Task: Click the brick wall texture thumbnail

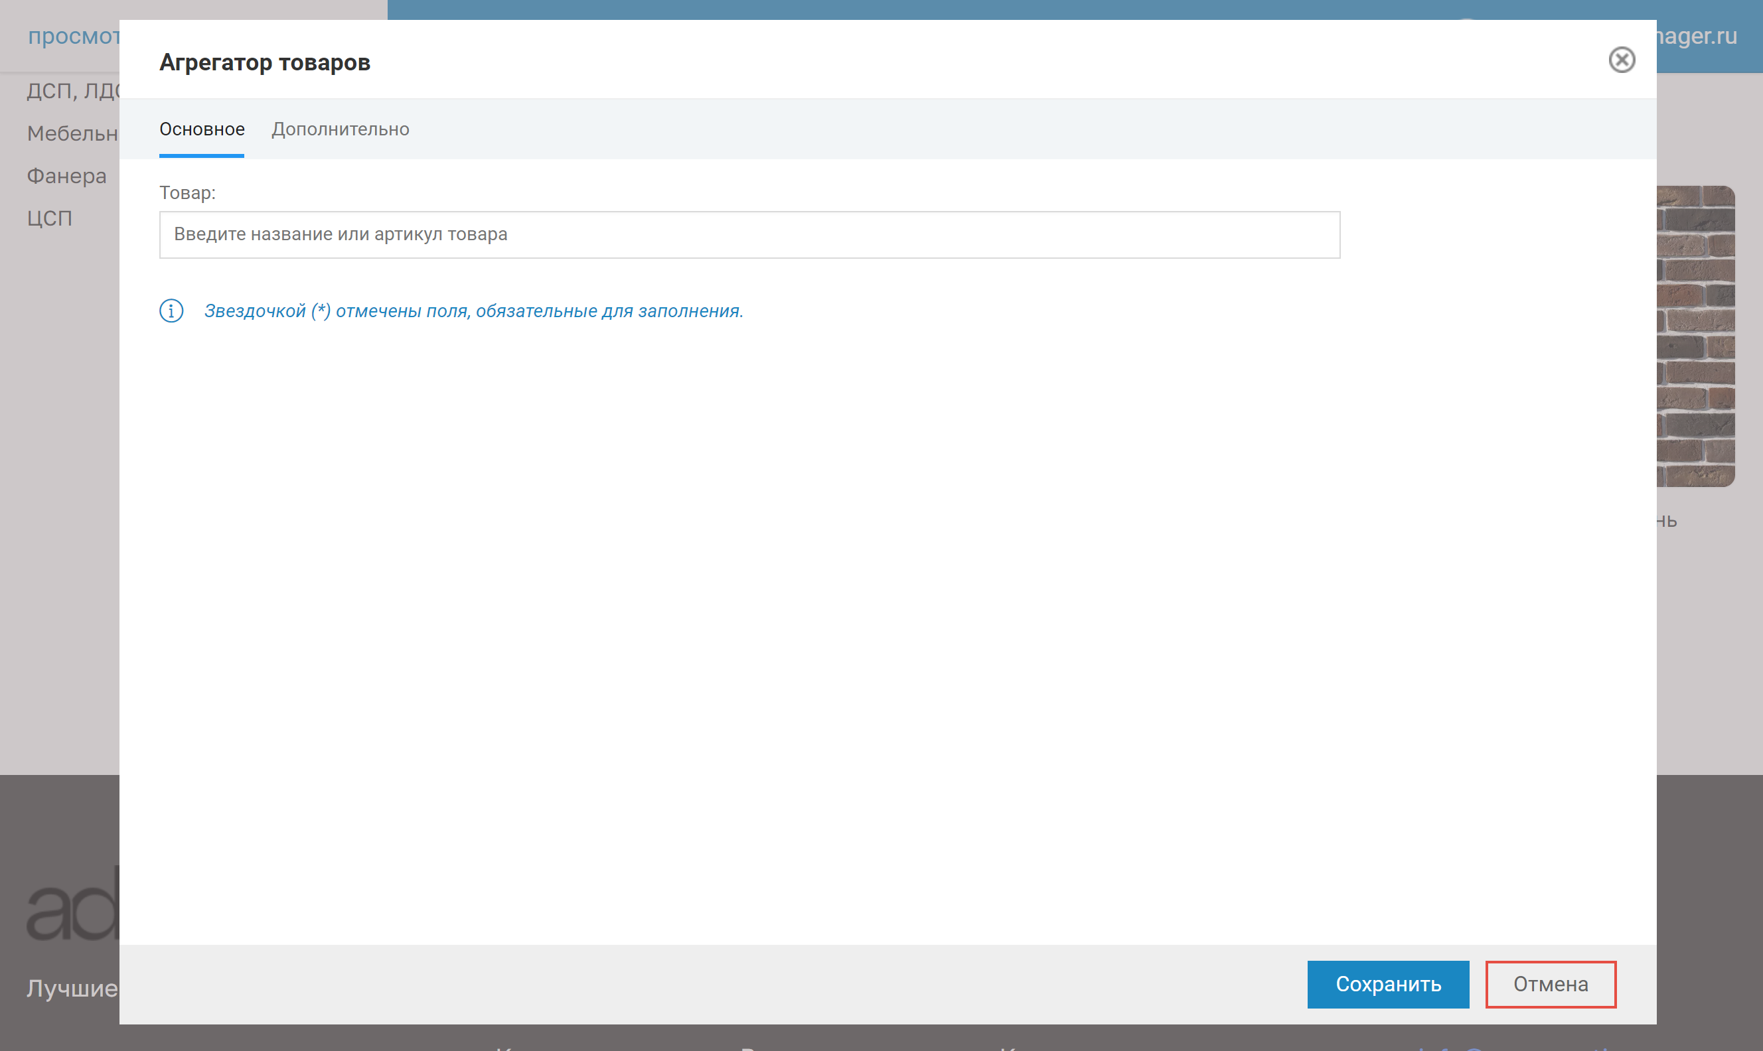Action: pyautogui.click(x=1695, y=336)
